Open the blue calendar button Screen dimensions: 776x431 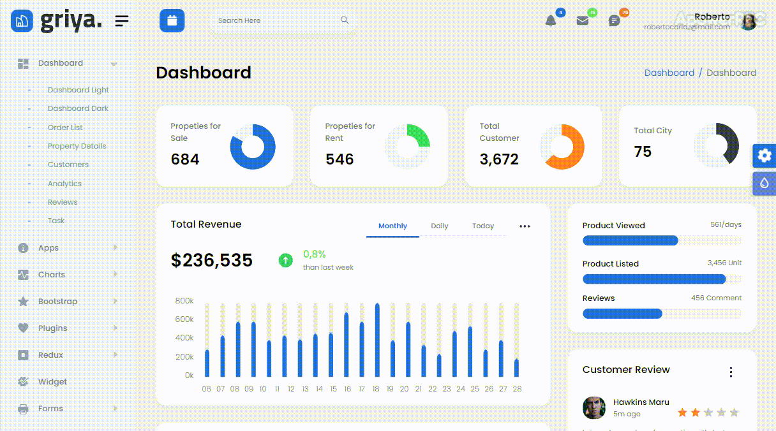[x=172, y=21]
